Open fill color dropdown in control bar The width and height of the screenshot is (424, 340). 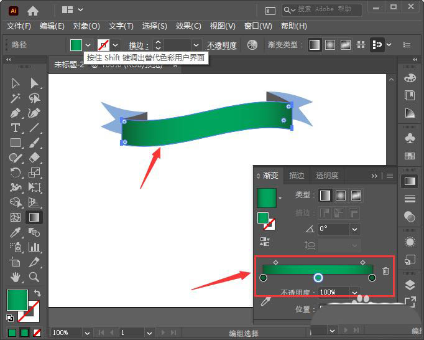point(88,45)
